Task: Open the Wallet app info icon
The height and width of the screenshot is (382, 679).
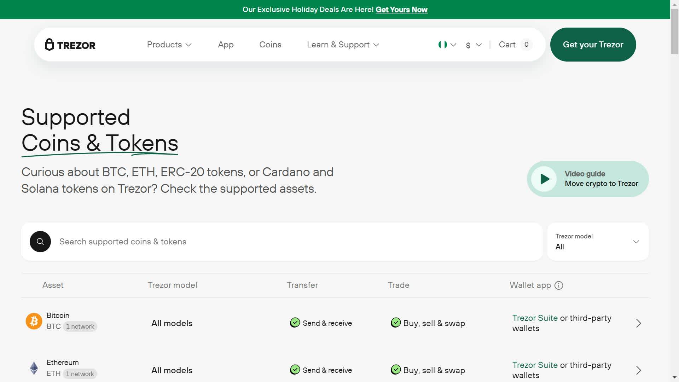Action: tap(559, 285)
